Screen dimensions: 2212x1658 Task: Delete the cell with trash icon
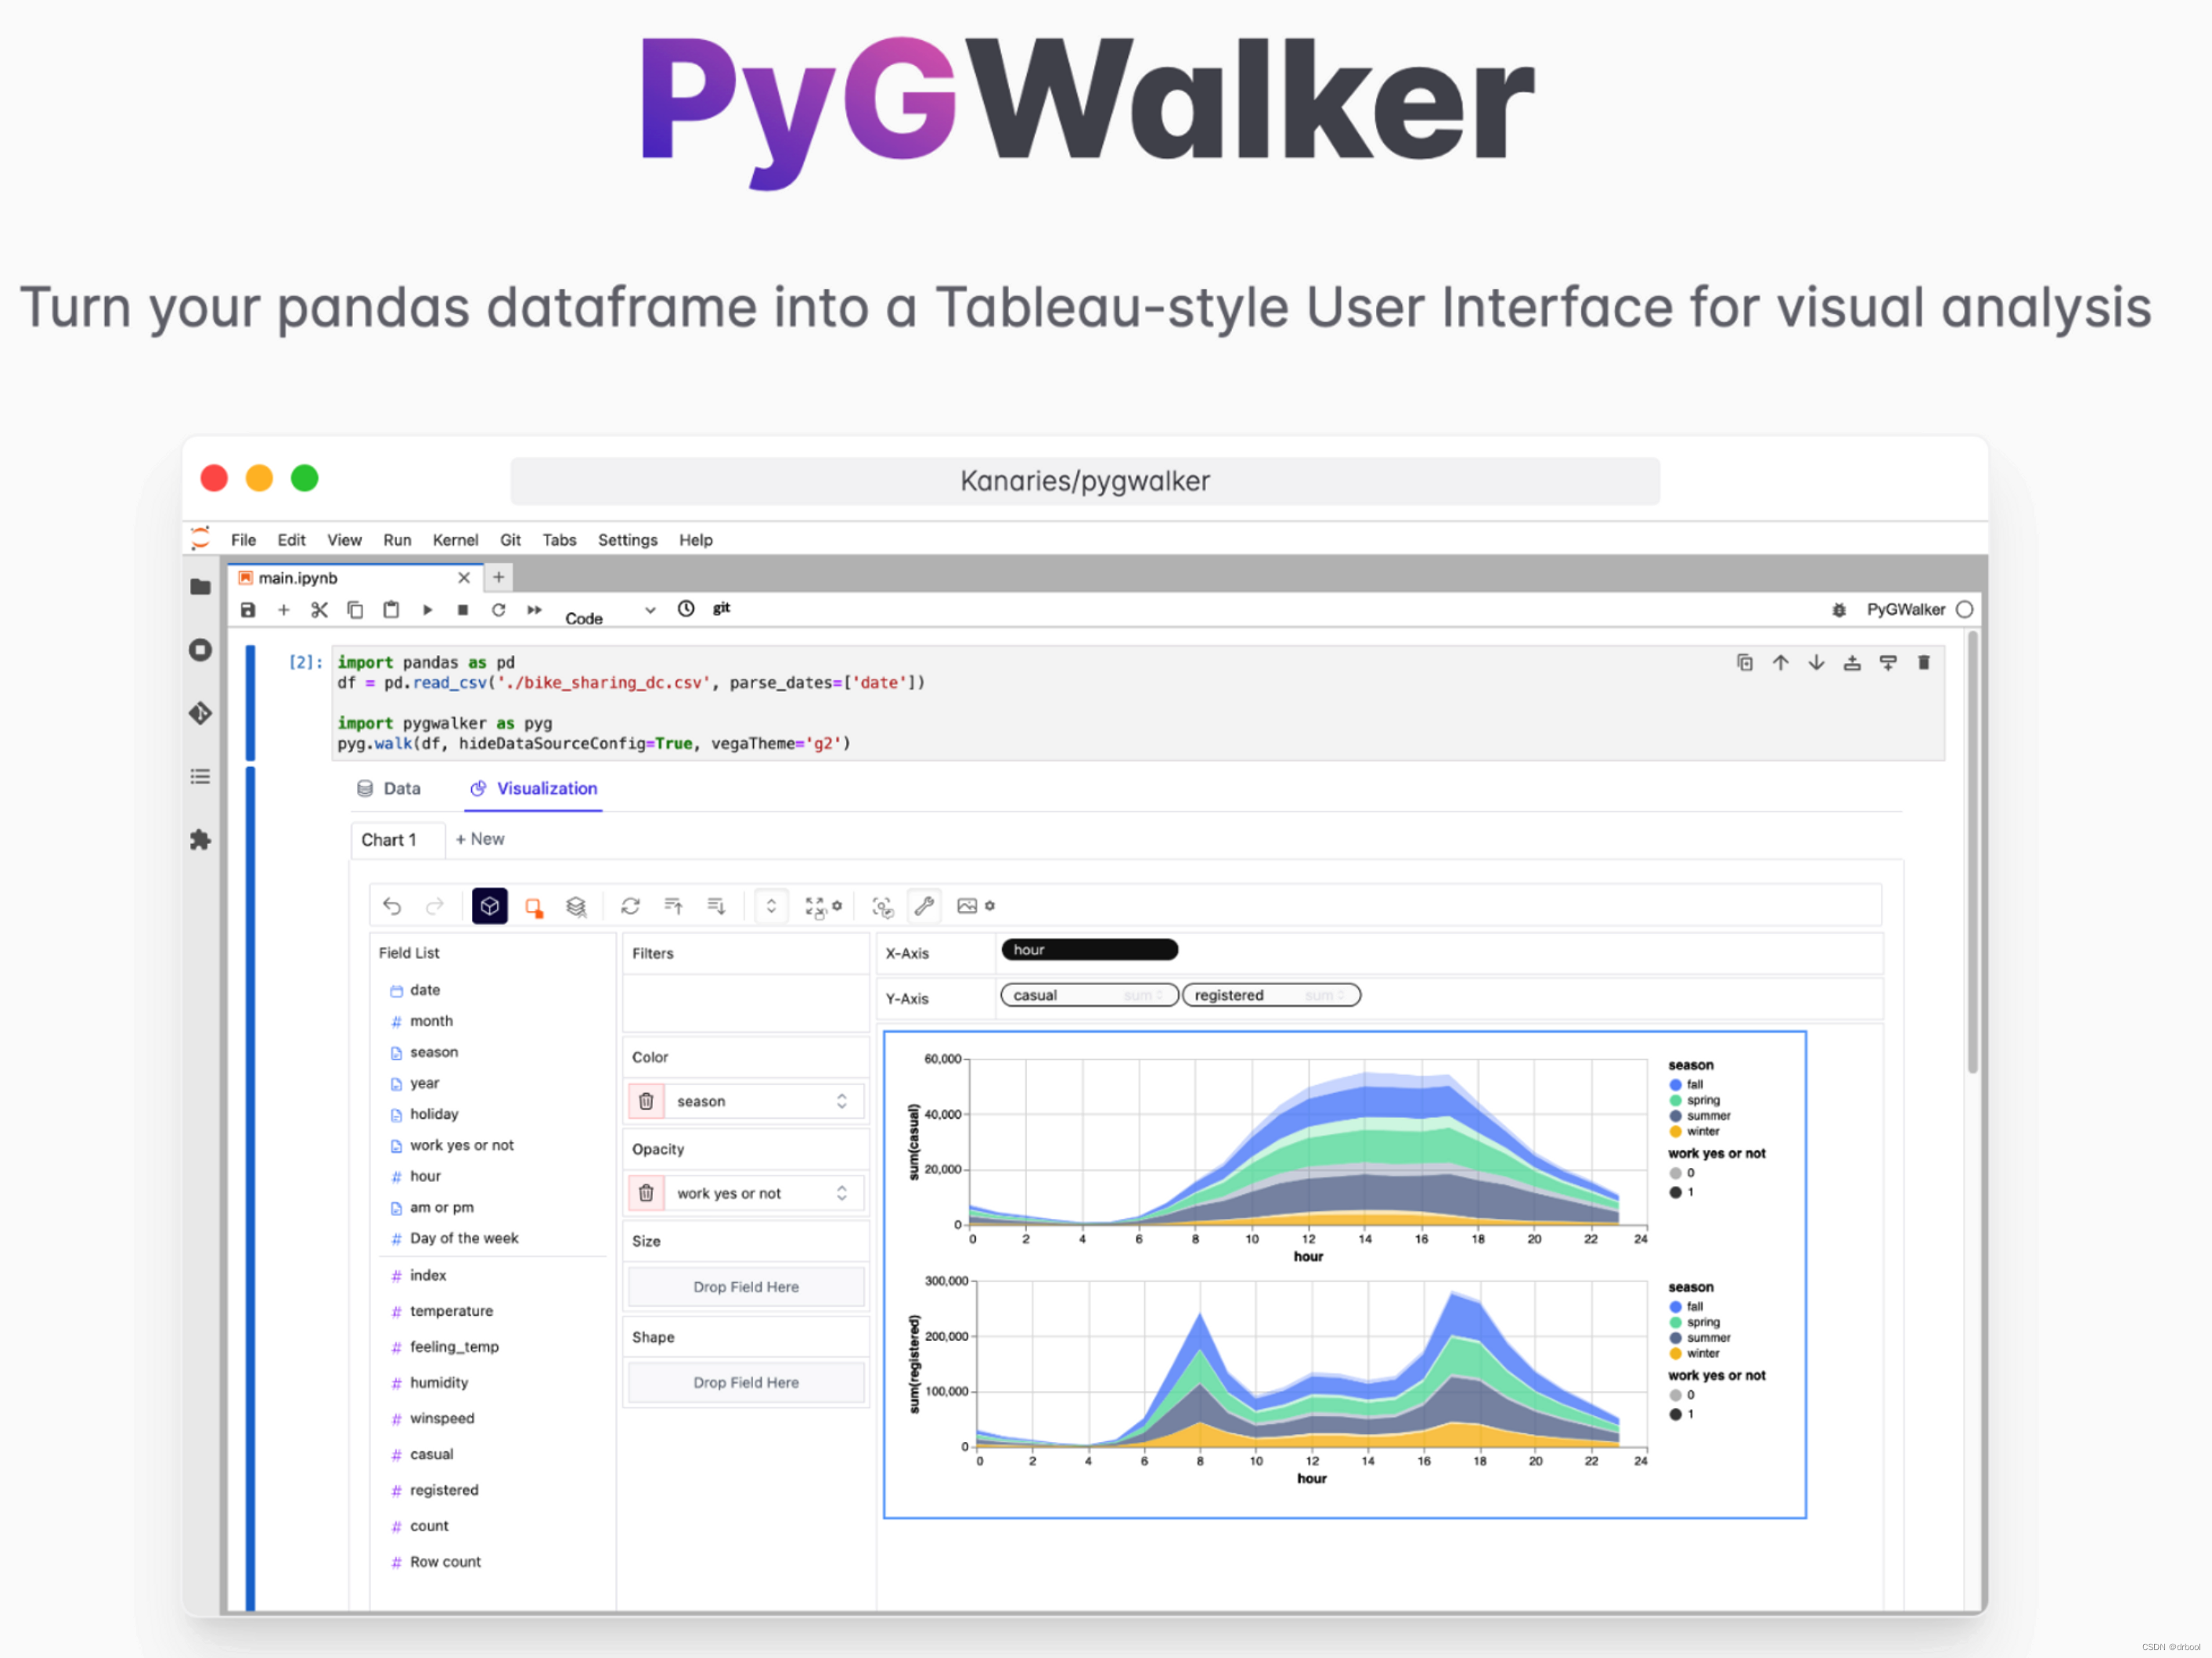(x=1923, y=662)
